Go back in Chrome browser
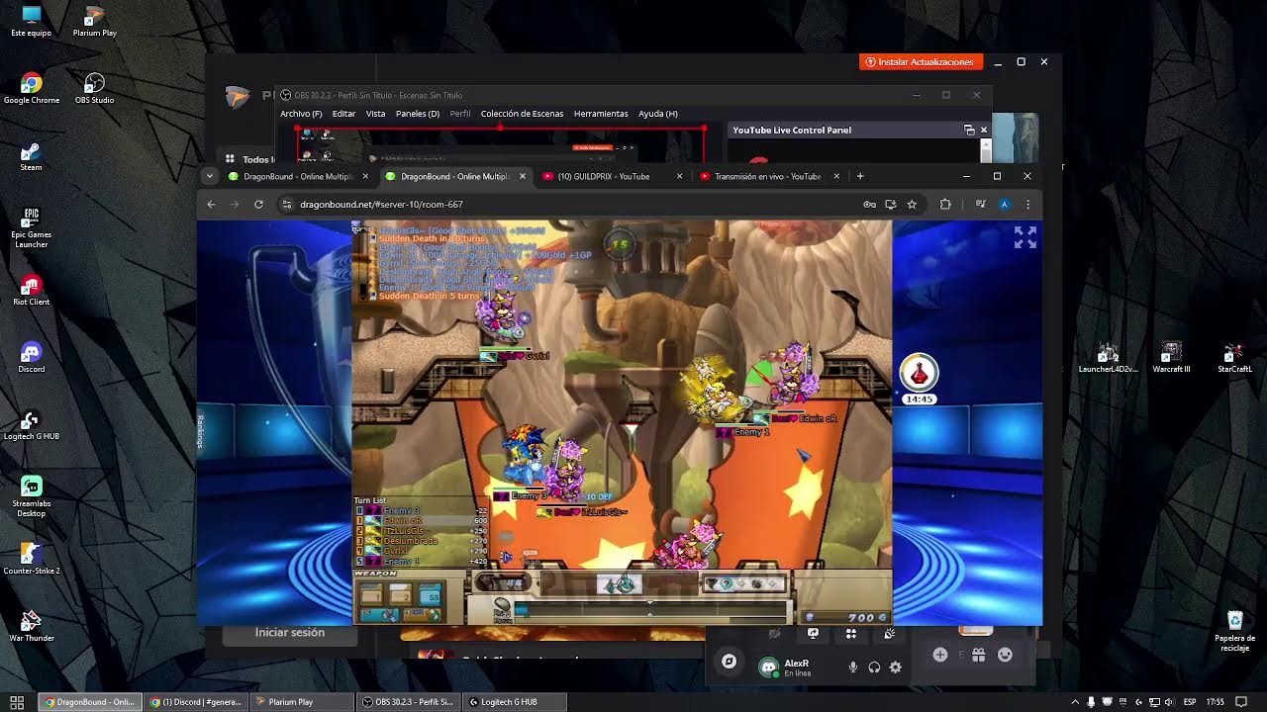The width and height of the screenshot is (1267, 712). coord(211,204)
